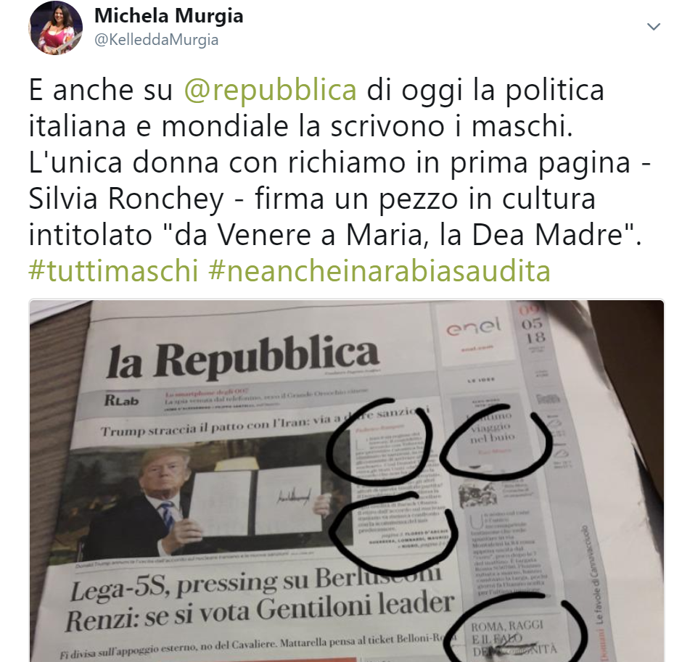
Task: Expand the tweet options chevron
Action: pyautogui.click(x=654, y=27)
